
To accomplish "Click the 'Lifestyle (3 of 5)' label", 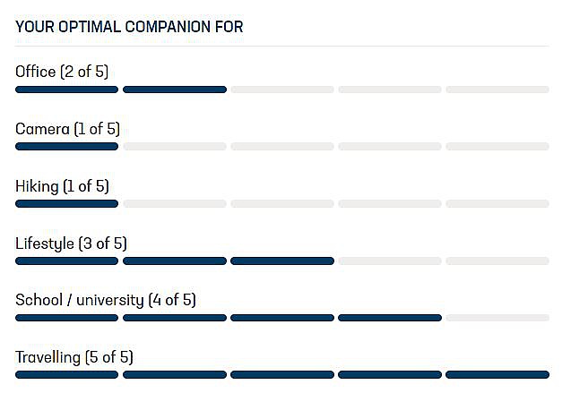I will coord(72,243).
